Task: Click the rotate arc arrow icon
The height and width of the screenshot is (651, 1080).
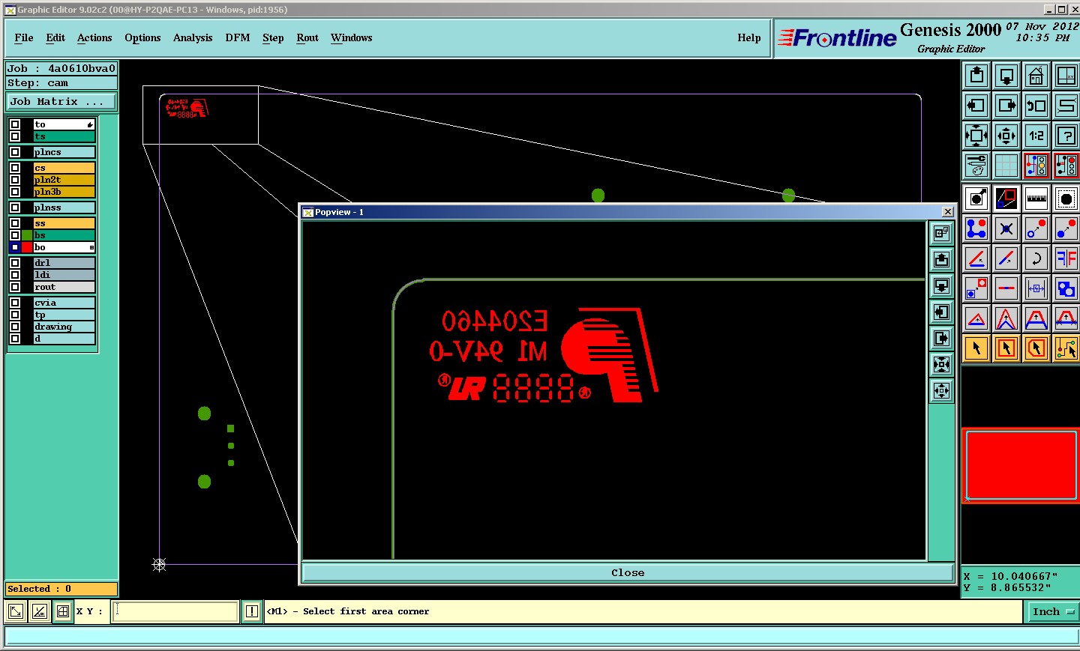Action: point(1036,258)
